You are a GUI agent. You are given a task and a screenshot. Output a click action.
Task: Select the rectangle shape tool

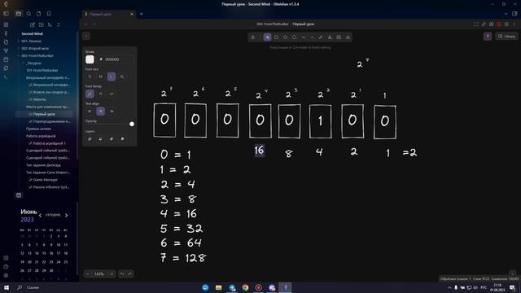tap(276, 37)
